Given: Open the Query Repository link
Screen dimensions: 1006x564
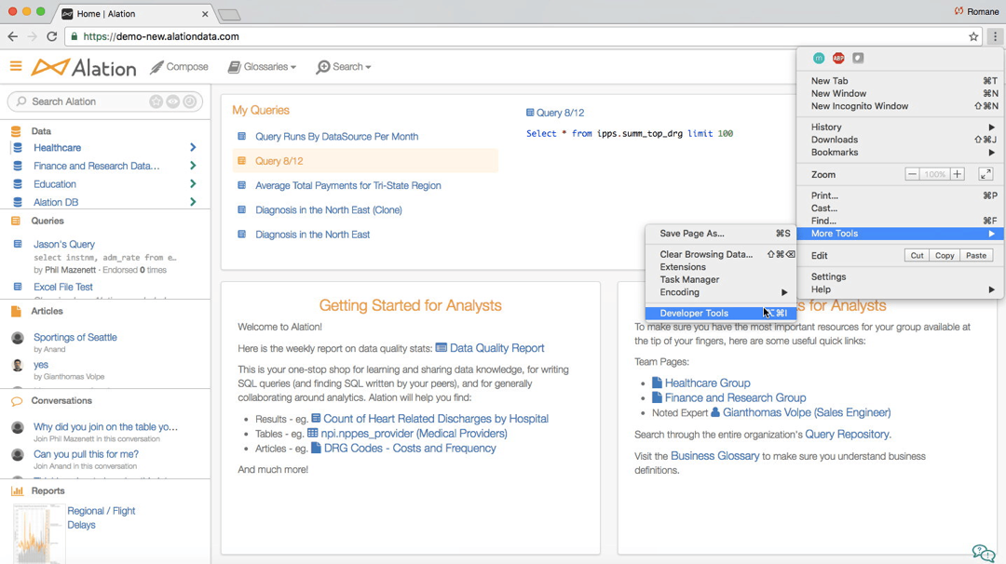Looking at the screenshot, I should (x=847, y=435).
